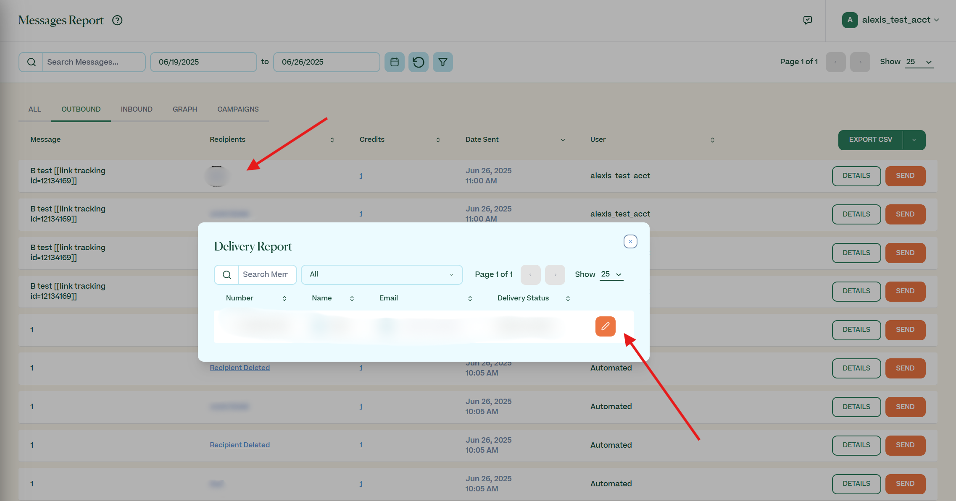Switch to the CAMPAIGNS tab
The height and width of the screenshot is (501, 956).
pyautogui.click(x=238, y=109)
